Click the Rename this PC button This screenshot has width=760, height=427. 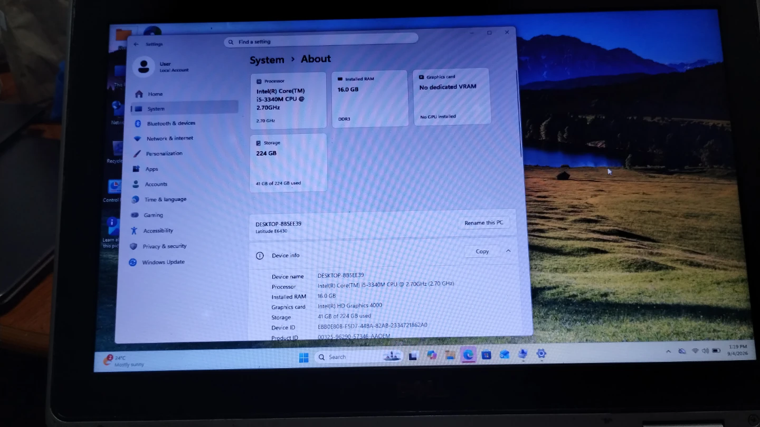(483, 222)
